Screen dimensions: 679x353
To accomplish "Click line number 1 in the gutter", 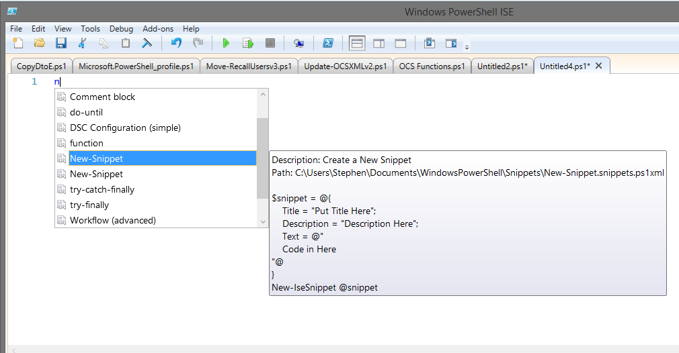I will tap(34, 81).
